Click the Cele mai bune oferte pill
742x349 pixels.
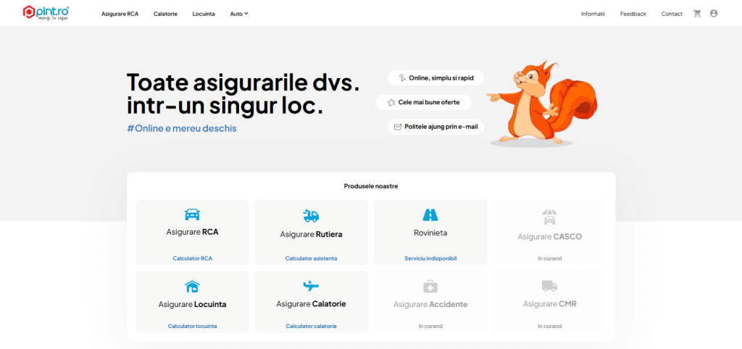click(x=423, y=102)
